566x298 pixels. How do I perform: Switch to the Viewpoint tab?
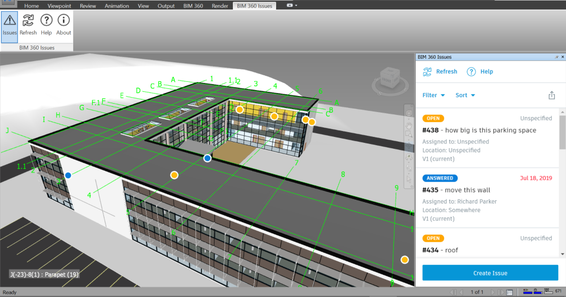59,6
